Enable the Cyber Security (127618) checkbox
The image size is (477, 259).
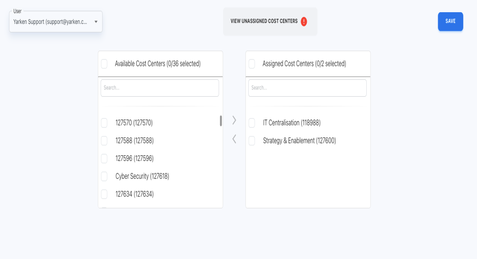[104, 176]
